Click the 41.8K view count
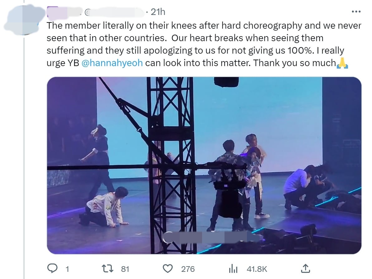 (x=257, y=269)
